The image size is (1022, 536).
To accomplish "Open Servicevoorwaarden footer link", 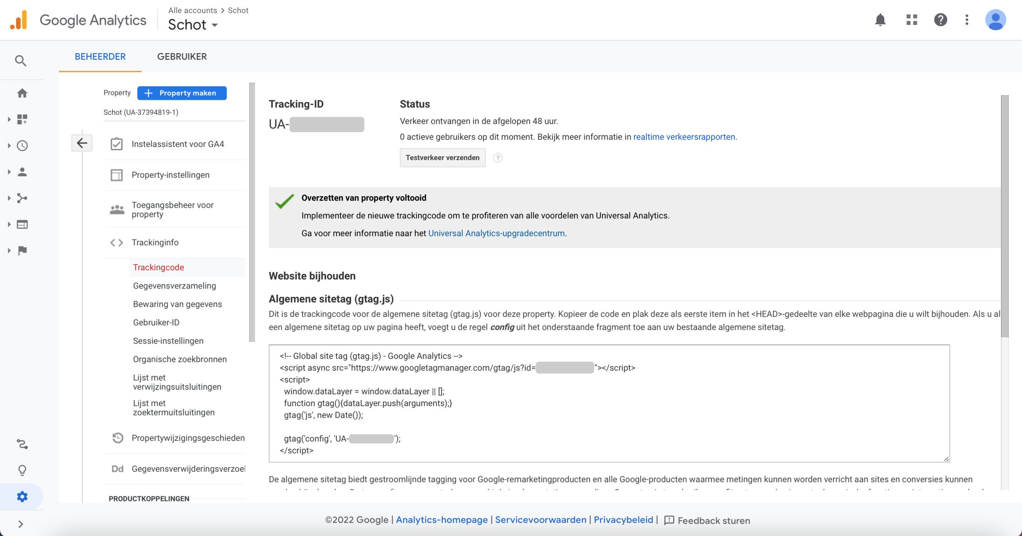I will (x=541, y=520).
